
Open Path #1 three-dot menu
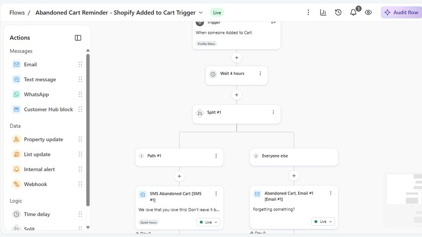point(216,156)
